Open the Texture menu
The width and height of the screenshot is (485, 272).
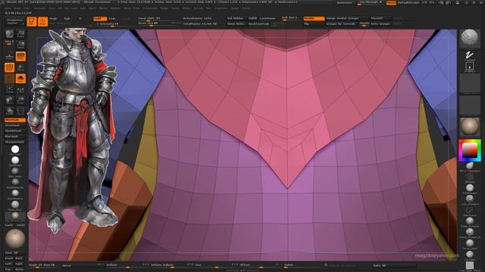199,8
